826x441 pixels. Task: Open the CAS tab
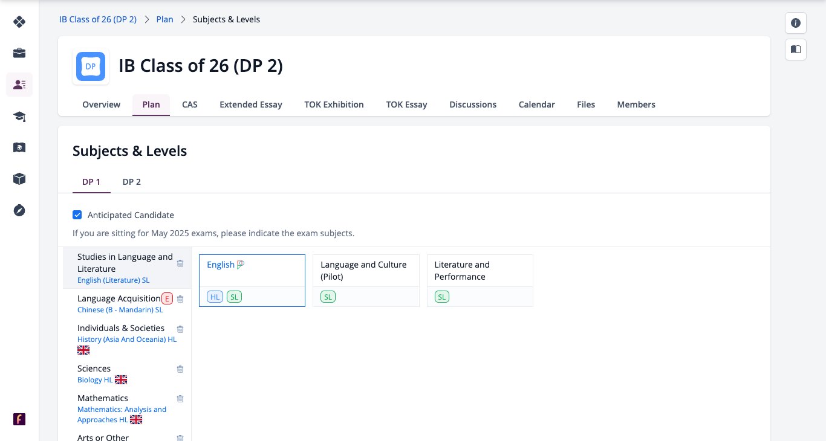[x=190, y=105]
